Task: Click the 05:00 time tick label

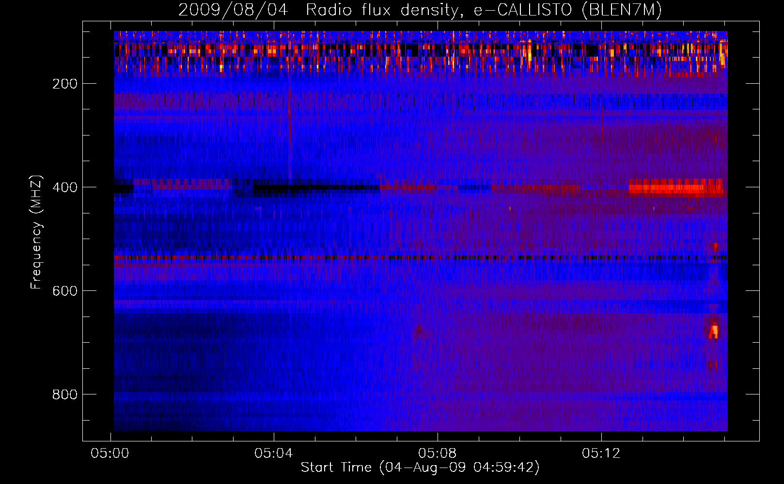Action: click(110, 454)
